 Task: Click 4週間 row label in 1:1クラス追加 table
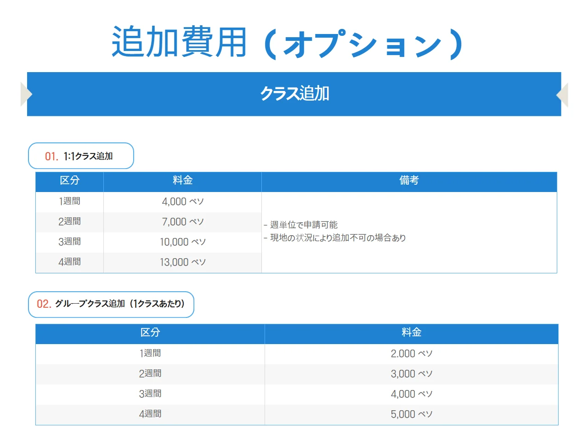point(70,262)
